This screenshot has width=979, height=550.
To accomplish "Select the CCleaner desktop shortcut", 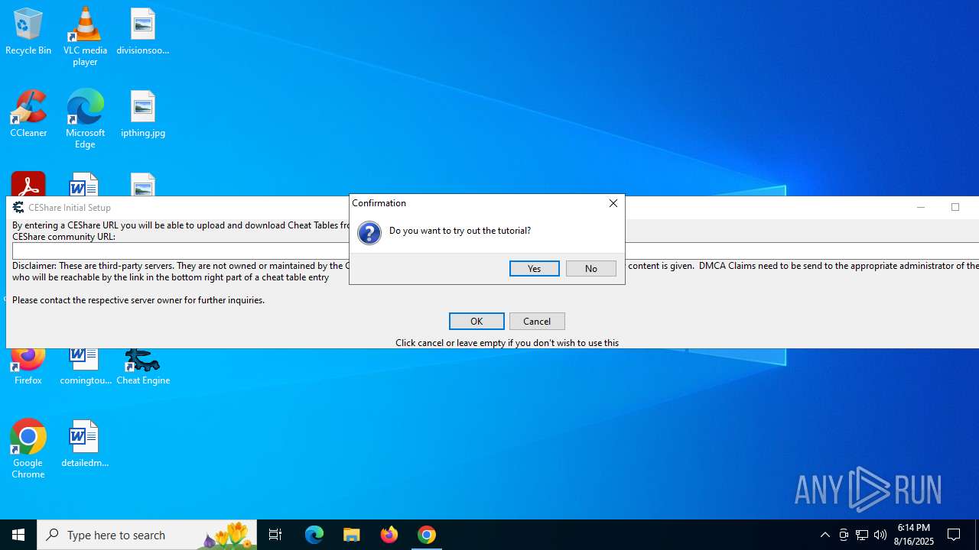I will point(28,114).
